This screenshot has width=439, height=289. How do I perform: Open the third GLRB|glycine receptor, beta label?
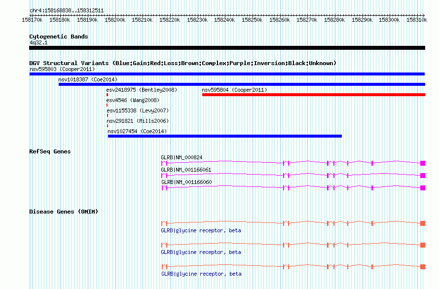pos(201,274)
